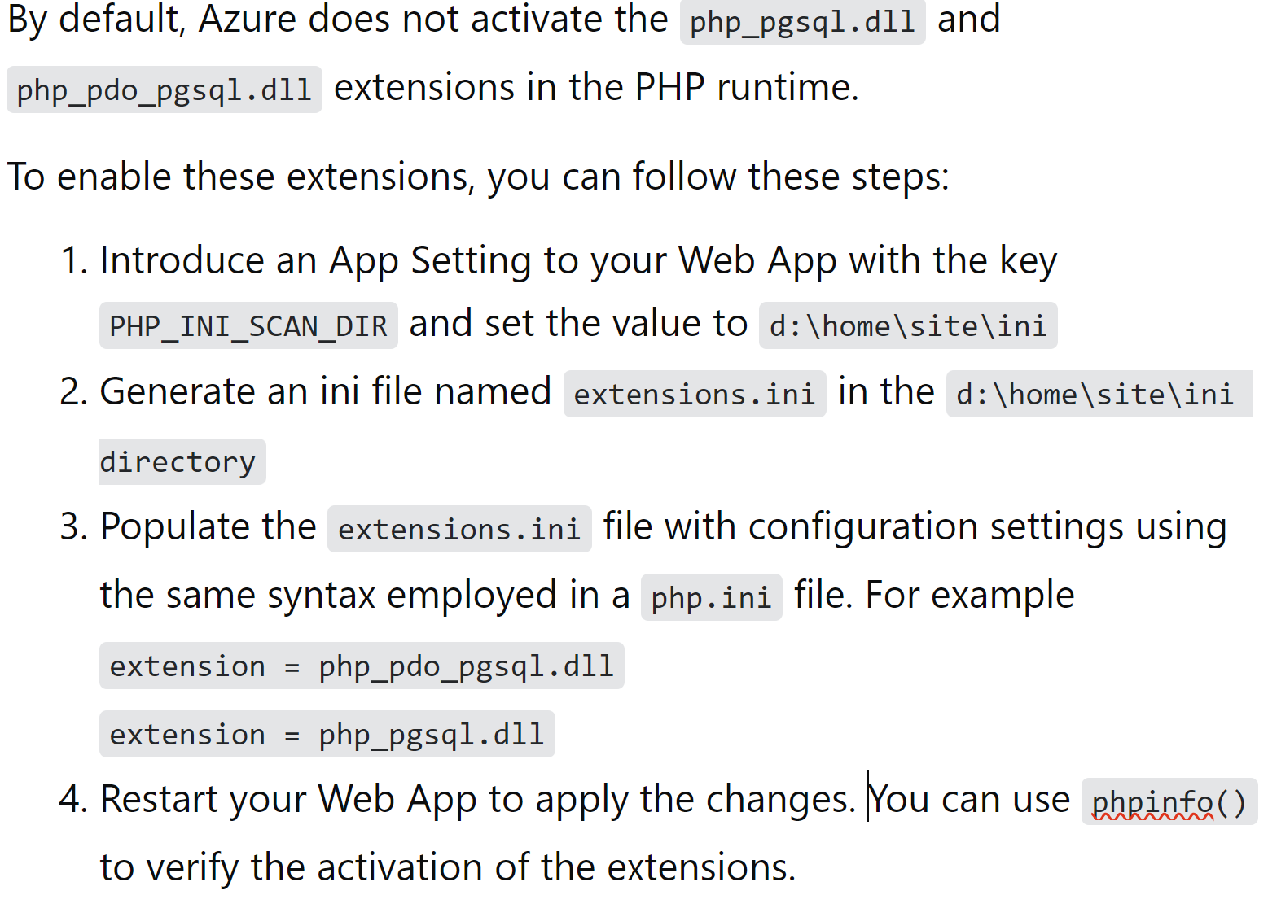The height and width of the screenshot is (908, 1268).
Task: Click the word Populate in step 3
Action: click(208, 527)
